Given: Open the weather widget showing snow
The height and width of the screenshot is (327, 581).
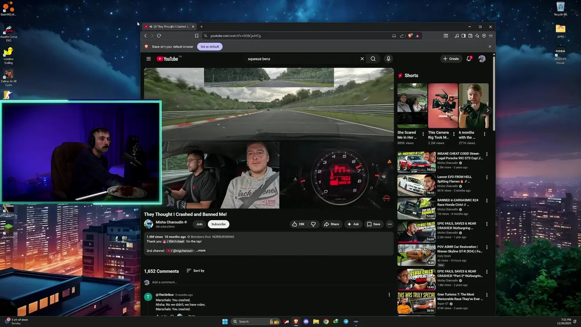Looking at the screenshot, I should click(16, 322).
